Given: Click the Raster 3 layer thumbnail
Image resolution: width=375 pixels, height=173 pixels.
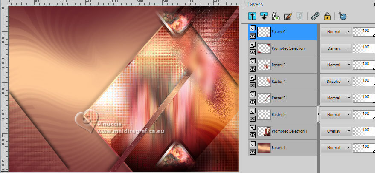Looking at the screenshot, I should pyautogui.click(x=264, y=98).
